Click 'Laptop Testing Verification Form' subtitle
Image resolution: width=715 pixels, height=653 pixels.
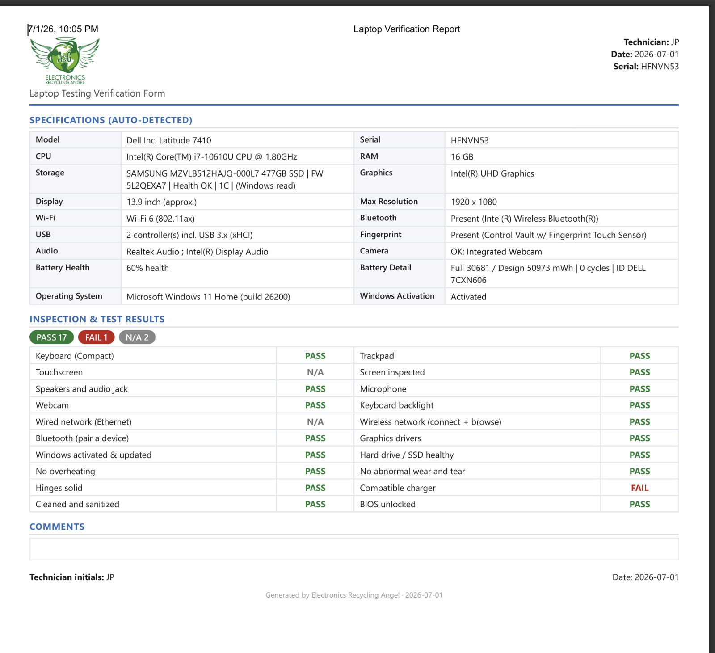[x=97, y=93]
